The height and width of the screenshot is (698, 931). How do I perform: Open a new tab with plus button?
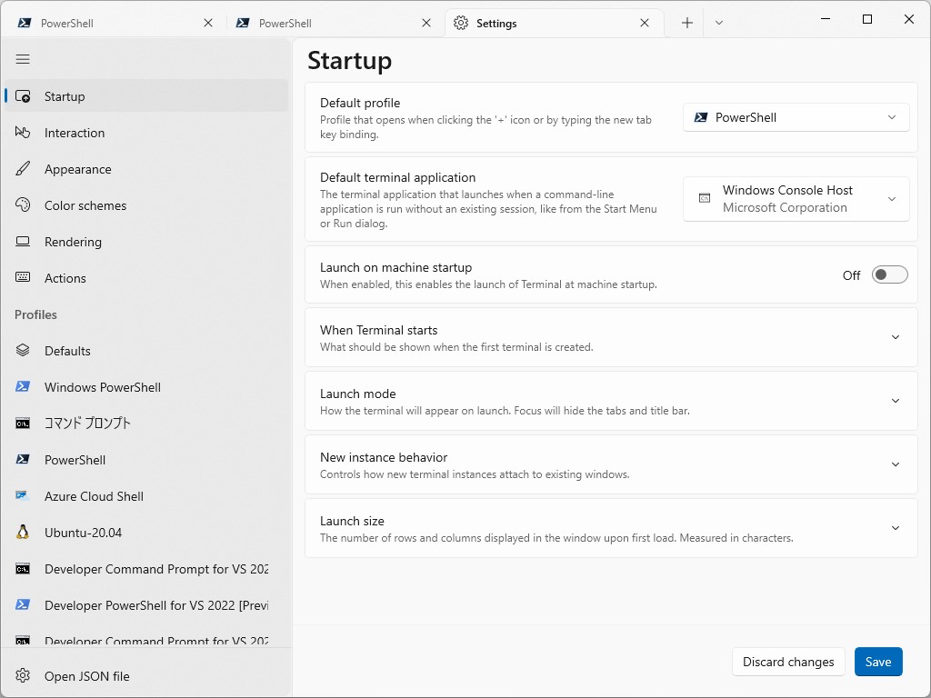point(687,23)
